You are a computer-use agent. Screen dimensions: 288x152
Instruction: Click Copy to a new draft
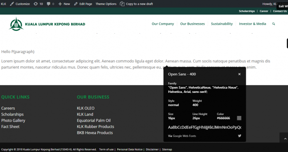136,4
